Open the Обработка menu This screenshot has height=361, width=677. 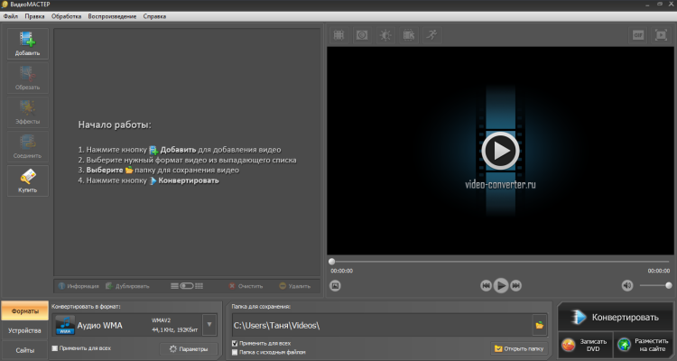pos(66,16)
